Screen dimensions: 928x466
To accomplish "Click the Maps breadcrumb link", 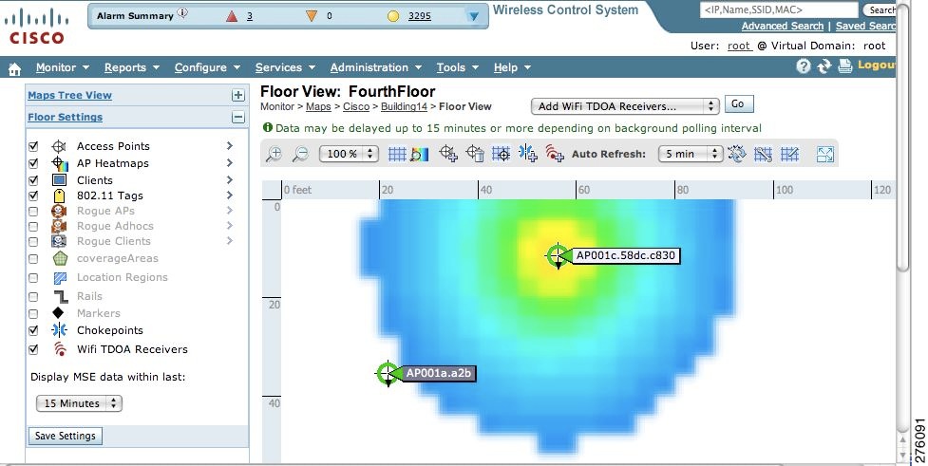I will (318, 106).
